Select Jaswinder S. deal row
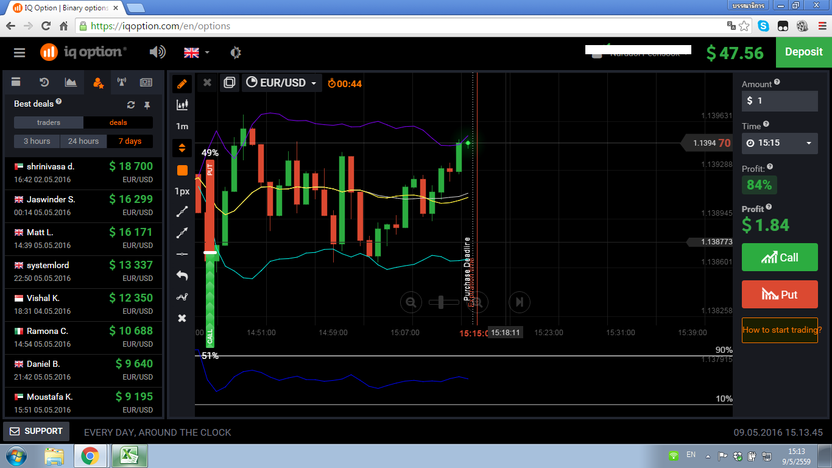 tap(83, 206)
